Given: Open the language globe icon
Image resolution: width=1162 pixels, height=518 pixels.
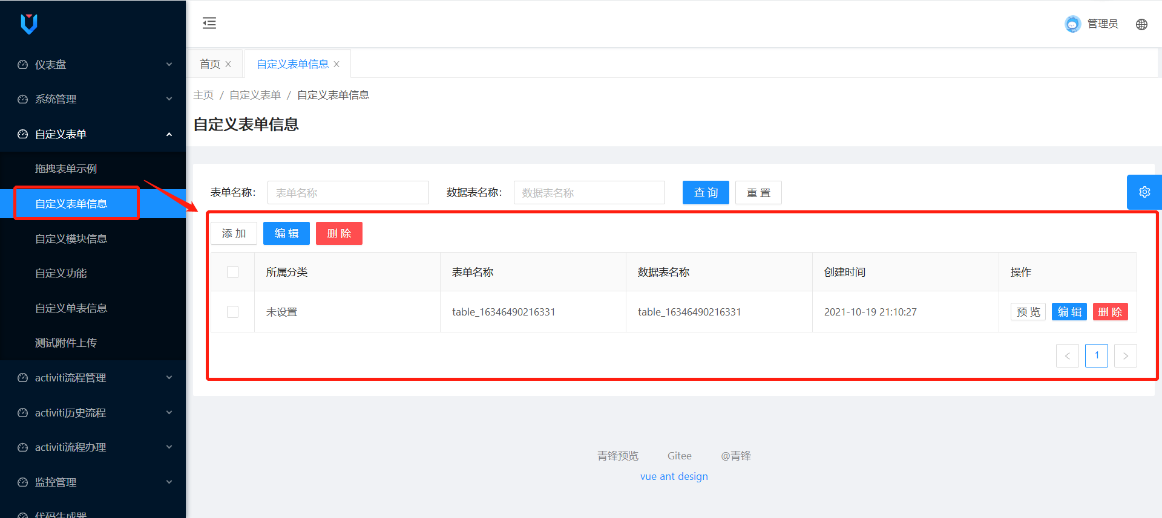Looking at the screenshot, I should pos(1141,24).
